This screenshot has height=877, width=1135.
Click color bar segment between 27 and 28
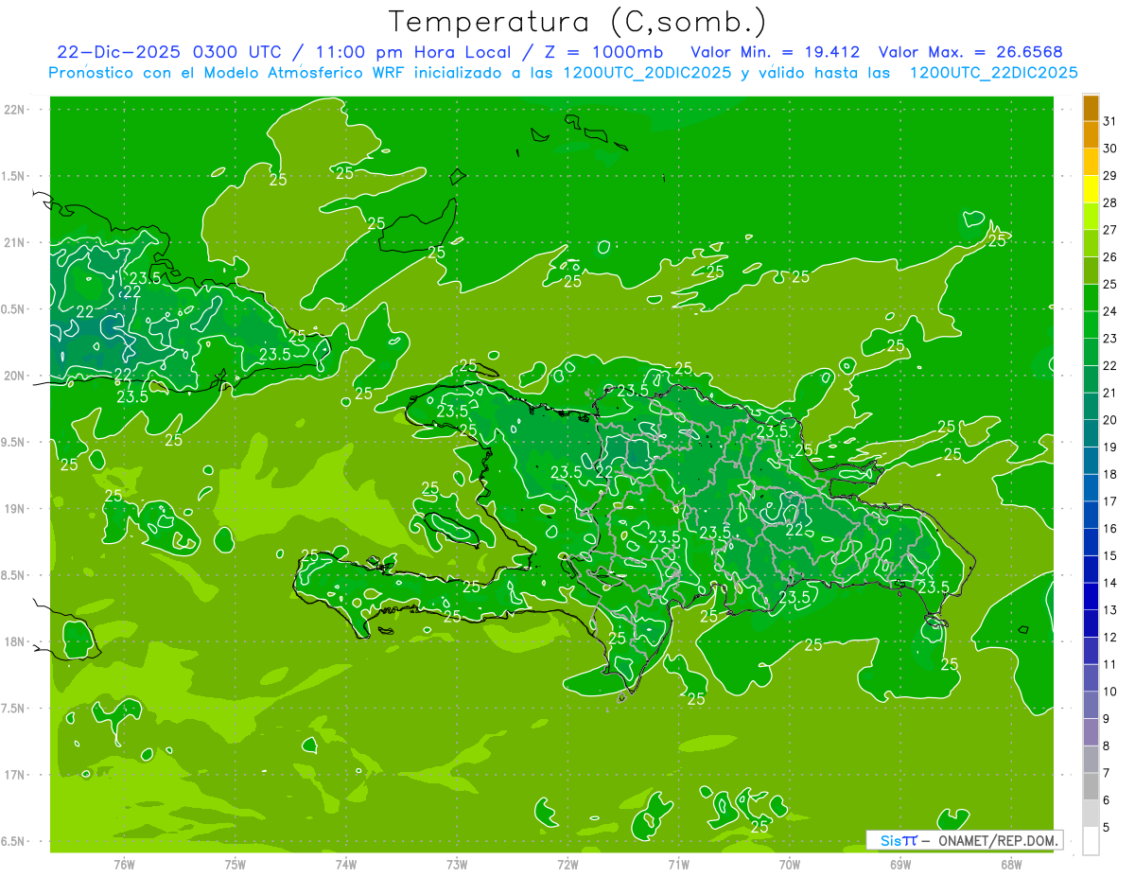[1091, 216]
